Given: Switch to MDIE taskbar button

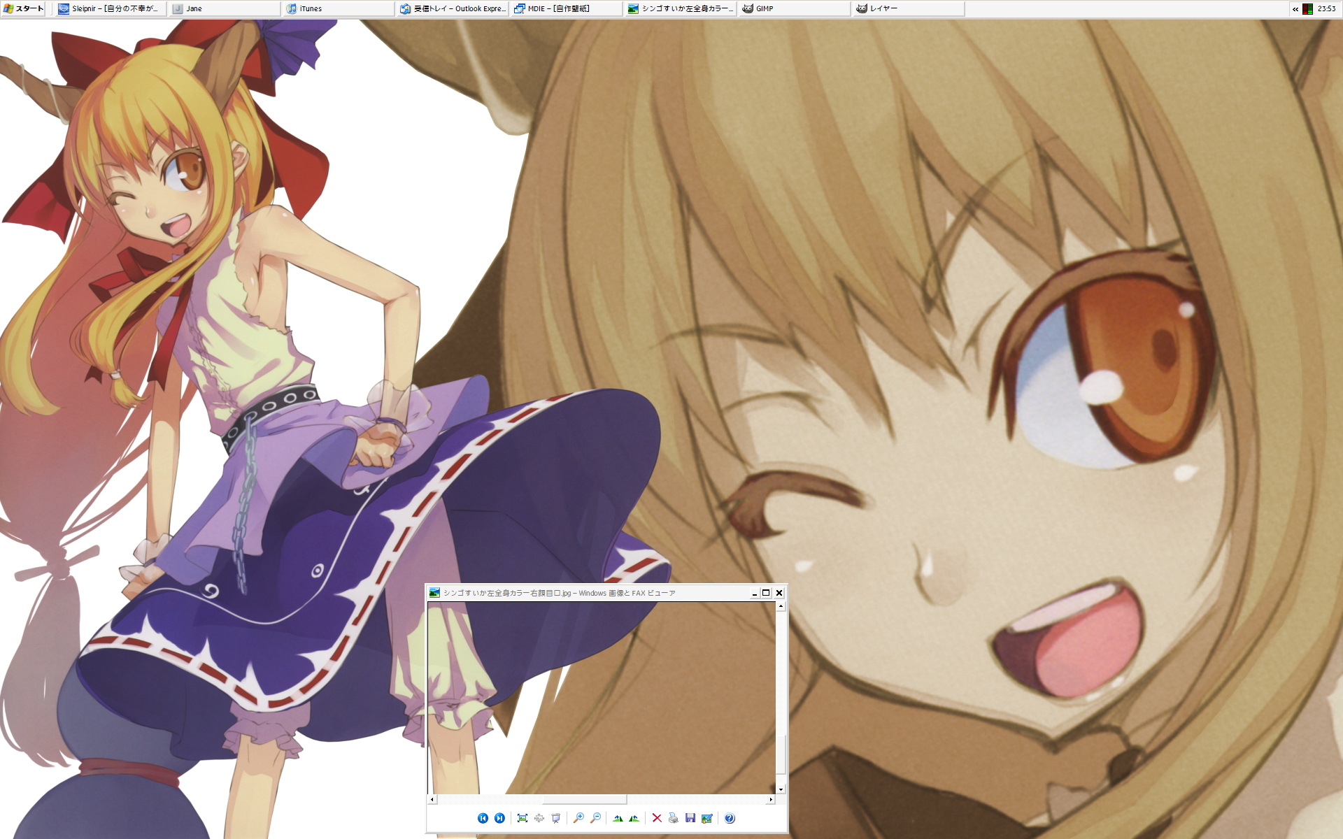Looking at the screenshot, I should pos(567,8).
